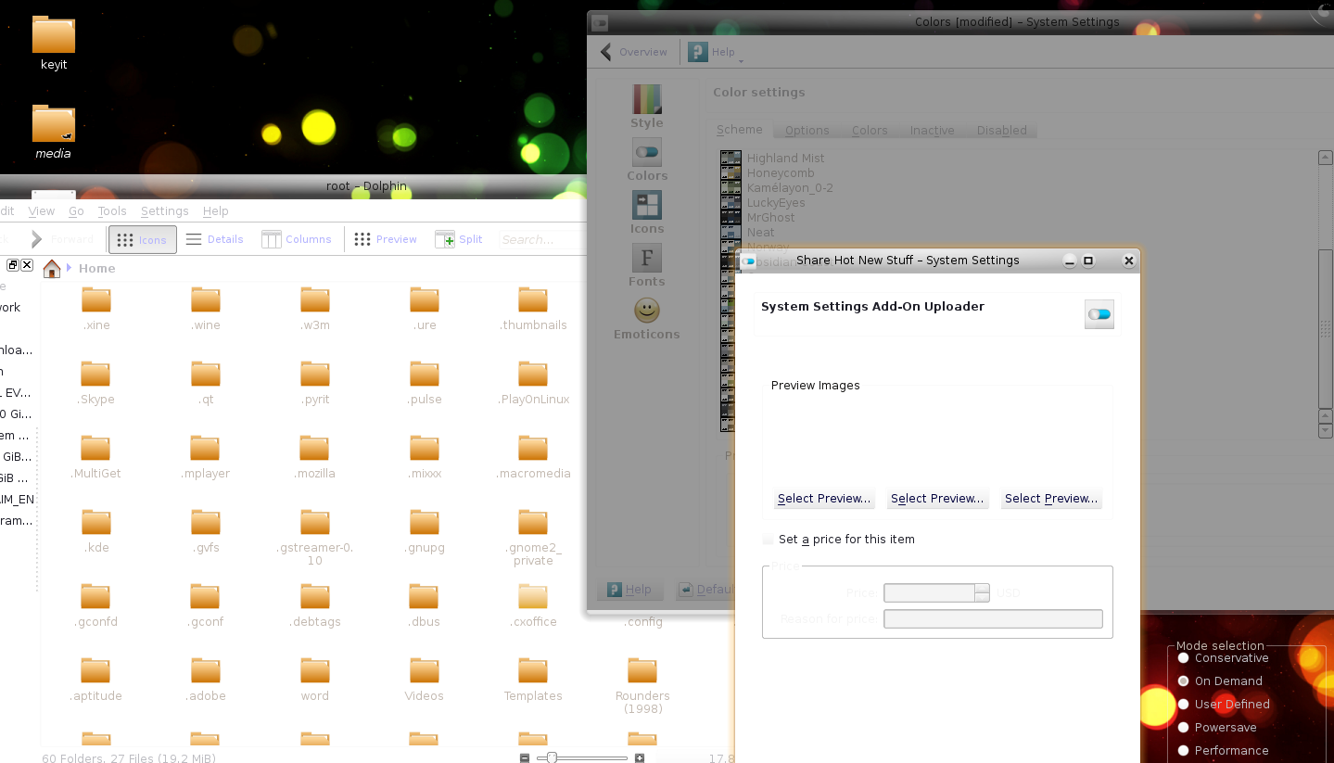
Task: Open the Emoticons module in System Settings
Action: pos(647,318)
